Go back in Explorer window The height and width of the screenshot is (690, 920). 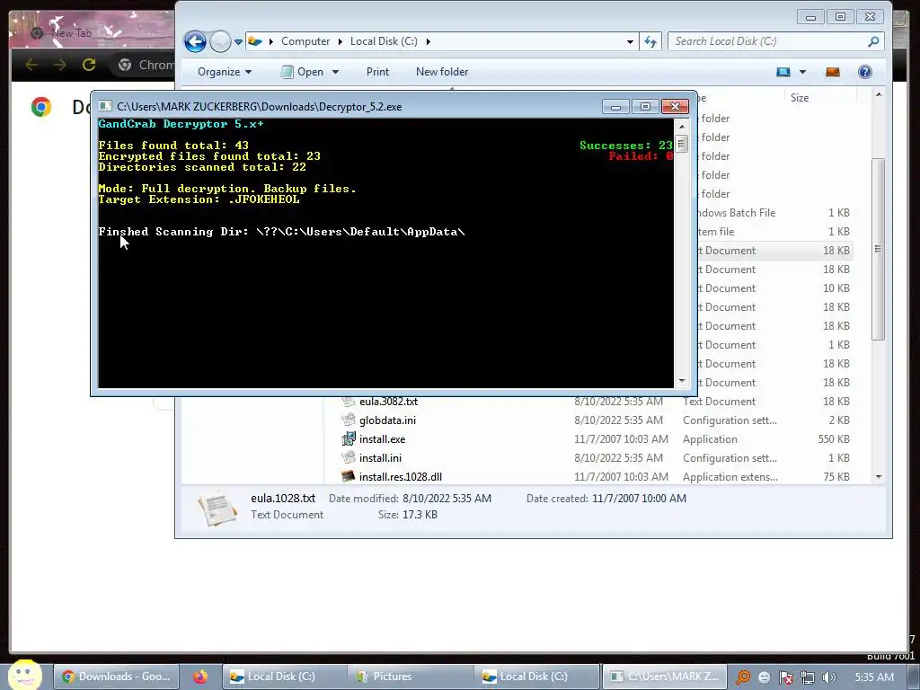tap(195, 41)
